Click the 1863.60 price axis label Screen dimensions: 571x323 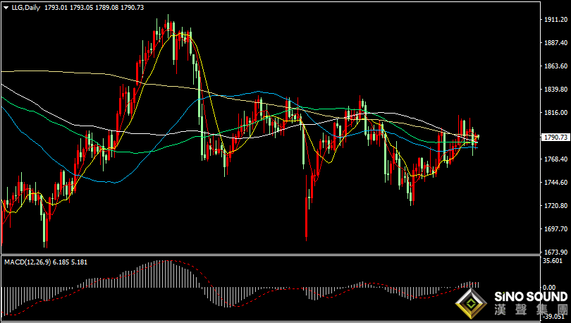555,66
